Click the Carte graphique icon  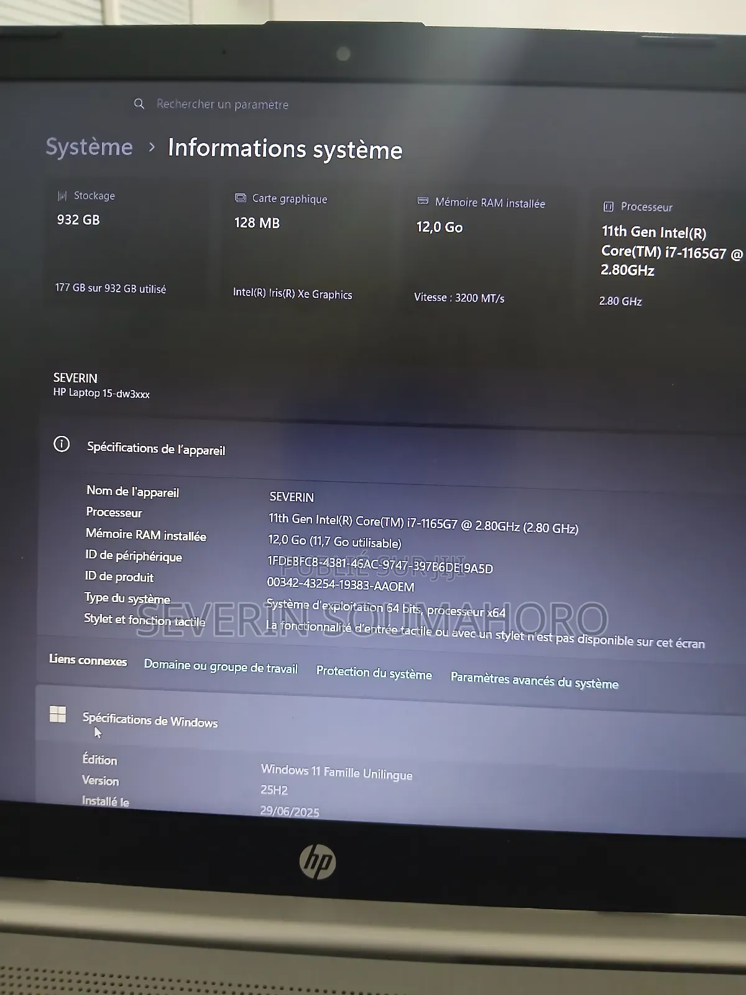point(241,198)
